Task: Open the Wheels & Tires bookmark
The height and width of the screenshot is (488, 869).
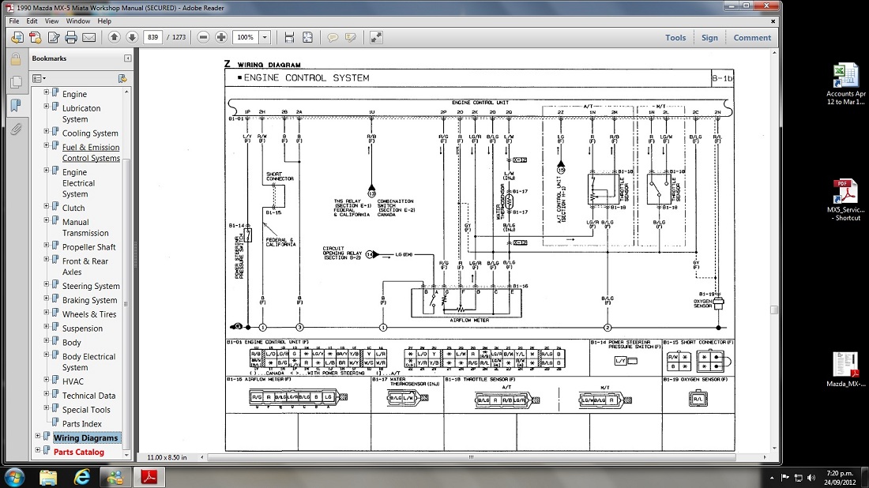Action: click(89, 314)
